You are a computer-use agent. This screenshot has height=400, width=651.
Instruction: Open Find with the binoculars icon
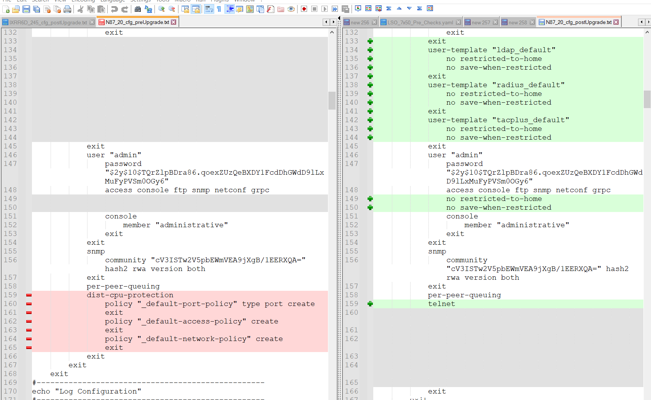click(138, 9)
